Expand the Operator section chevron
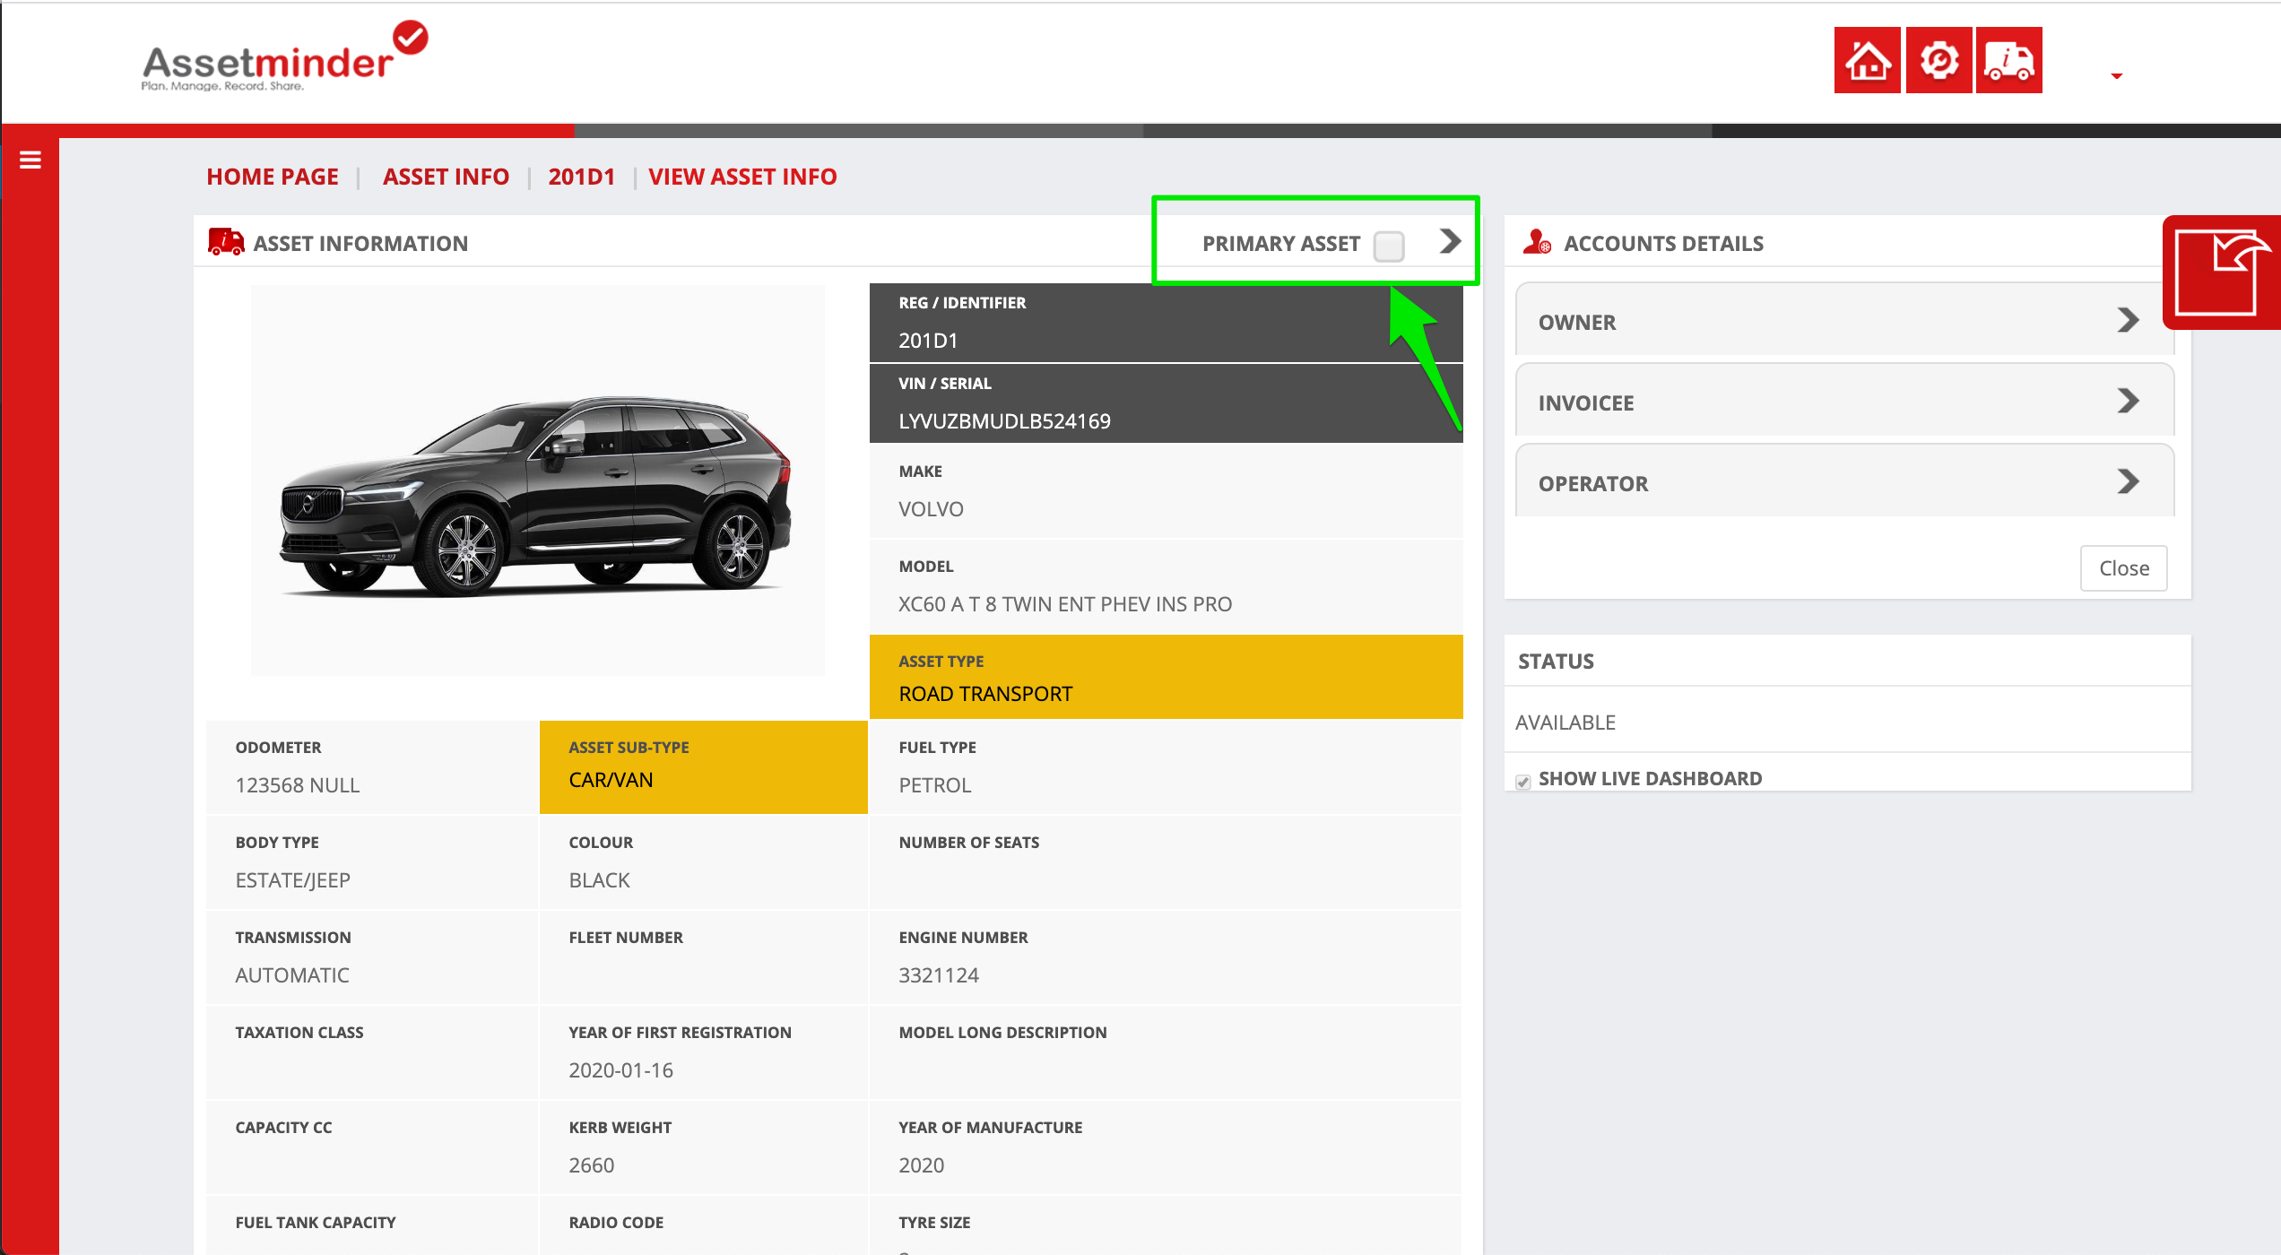Image resolution: width=2281 pixels, height=1255 pixels. [2128, 481]
